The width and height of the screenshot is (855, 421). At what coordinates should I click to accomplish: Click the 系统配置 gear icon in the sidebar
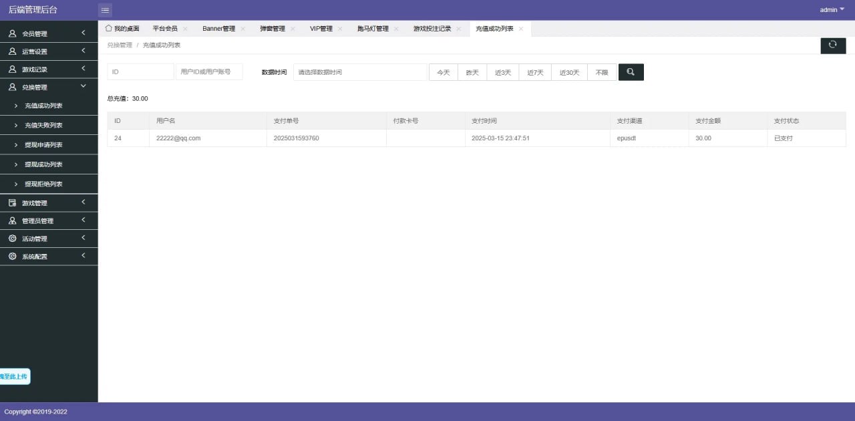pyautogui.click(x=11, y=256)
